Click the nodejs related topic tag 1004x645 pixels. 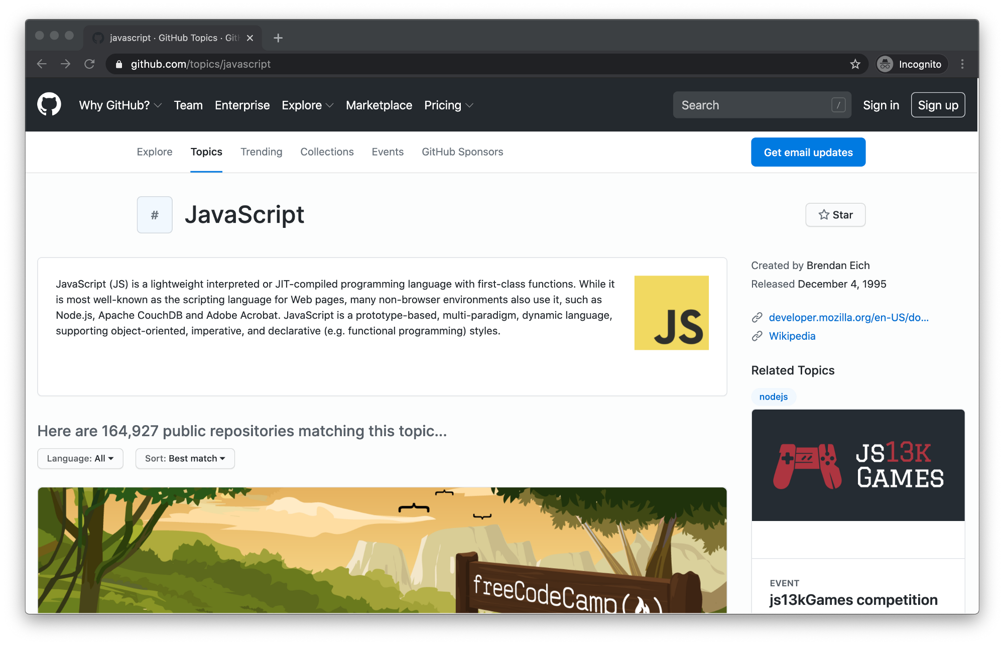(773, 397)
